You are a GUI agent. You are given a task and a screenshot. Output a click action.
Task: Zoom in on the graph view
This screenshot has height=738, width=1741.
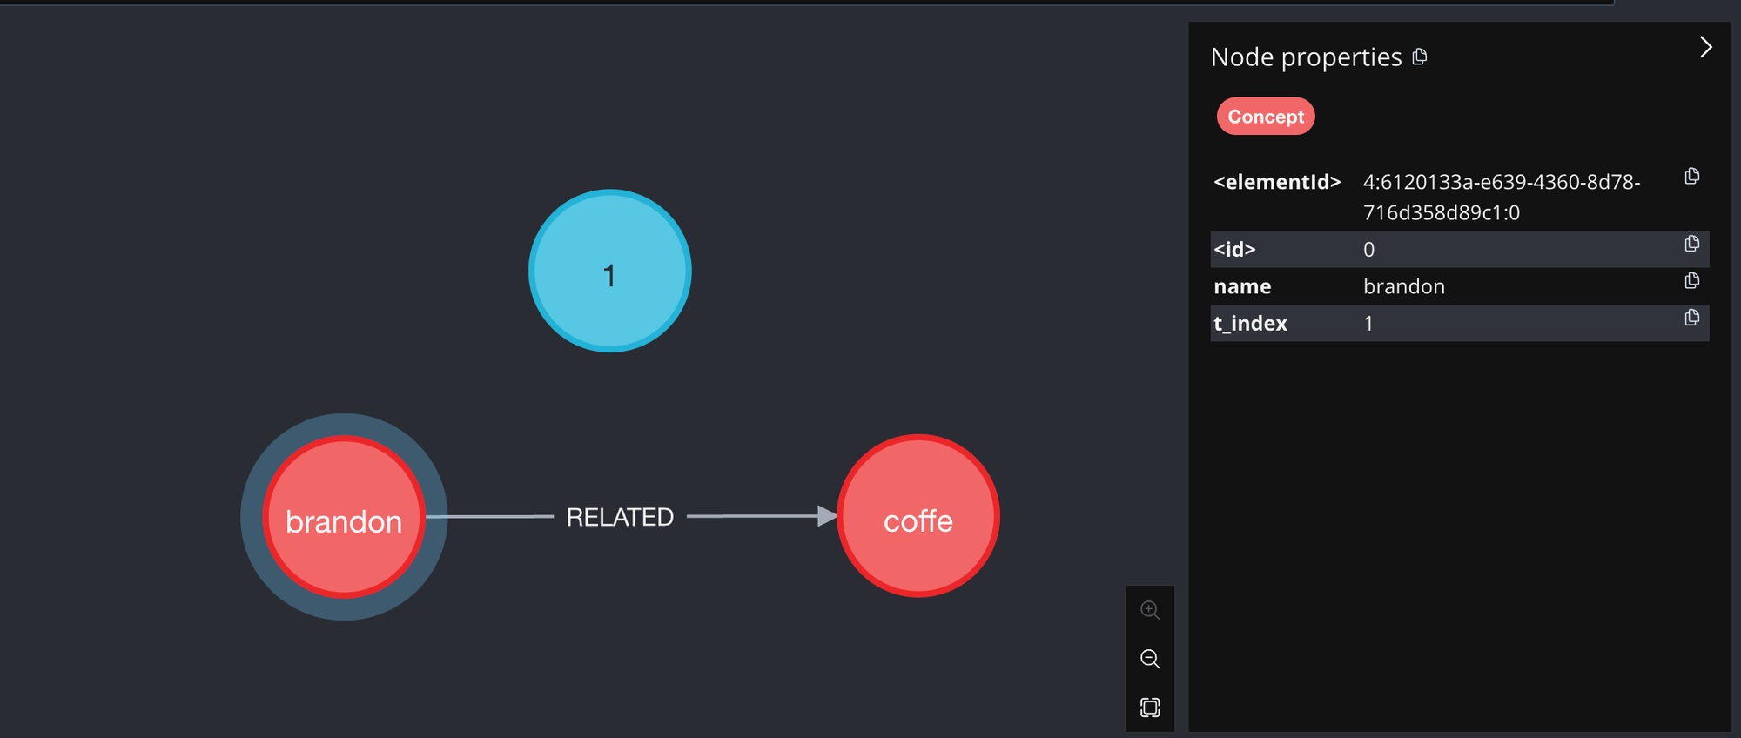coord(1149,610)
